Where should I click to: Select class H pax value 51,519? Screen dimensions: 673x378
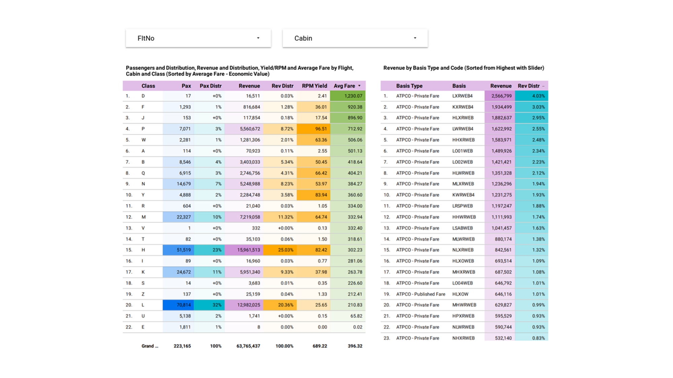183,250
